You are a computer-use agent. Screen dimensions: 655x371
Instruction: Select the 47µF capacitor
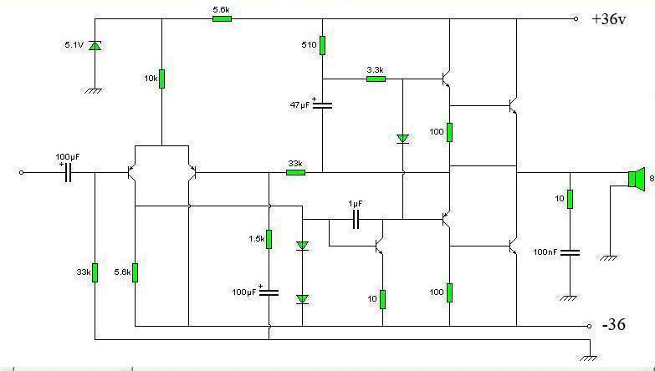(322, 105)
